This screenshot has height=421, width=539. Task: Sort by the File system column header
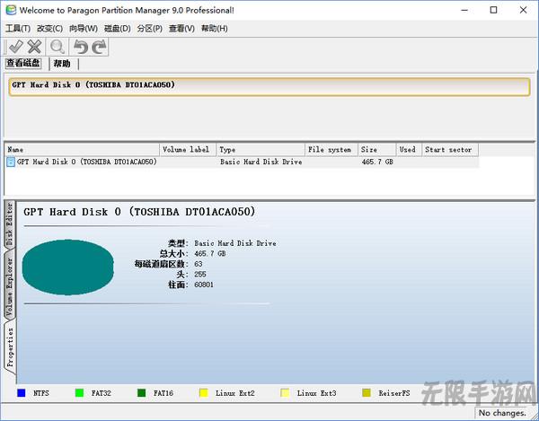tap(331, 150)
